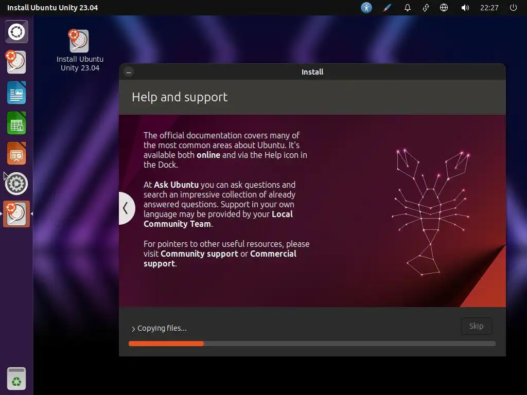Open the Local Community Team link

tap(218, 219)
